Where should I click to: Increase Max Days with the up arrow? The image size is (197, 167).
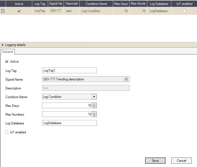pos(94,104)
